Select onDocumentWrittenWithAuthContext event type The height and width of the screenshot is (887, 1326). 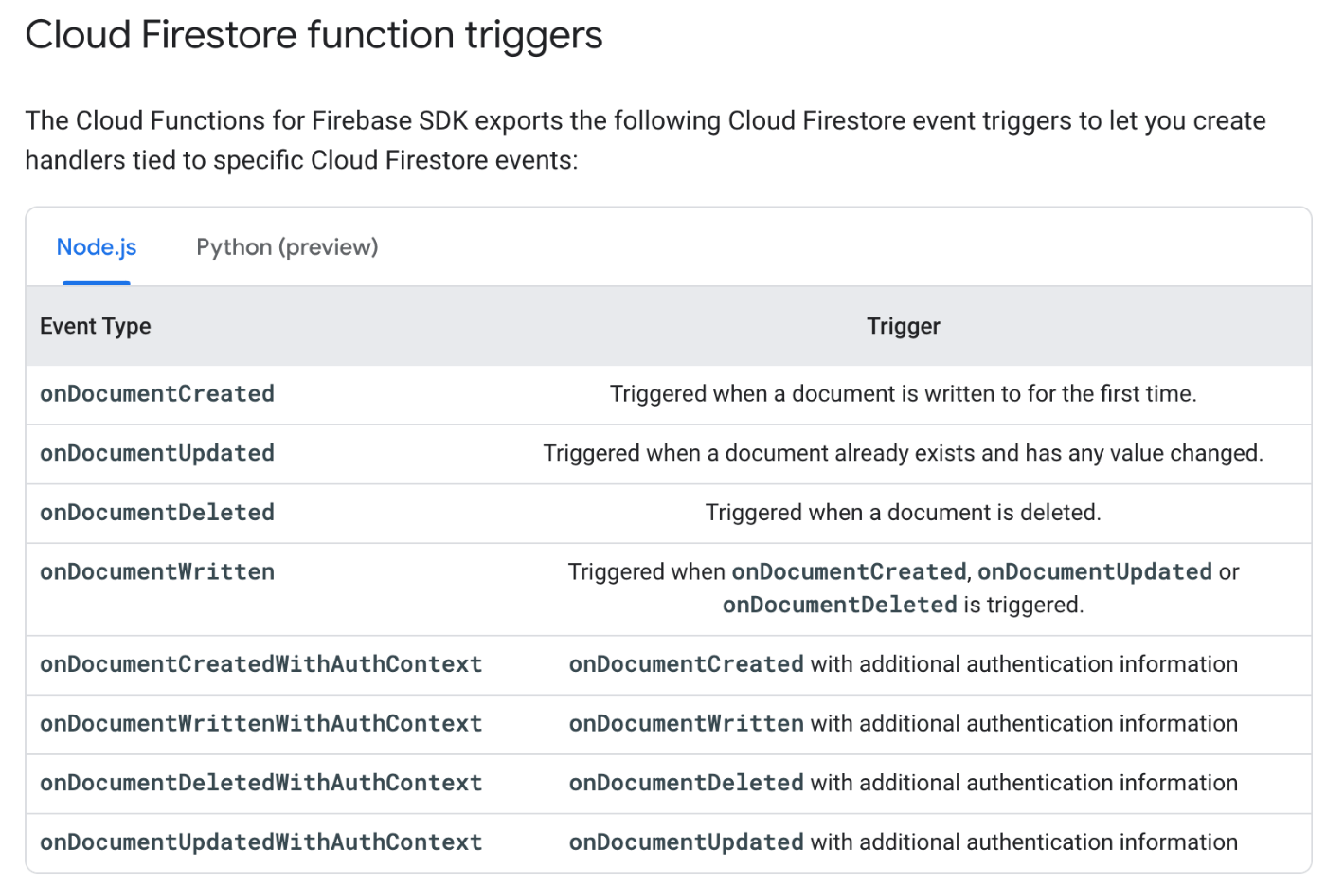(261, 724)
